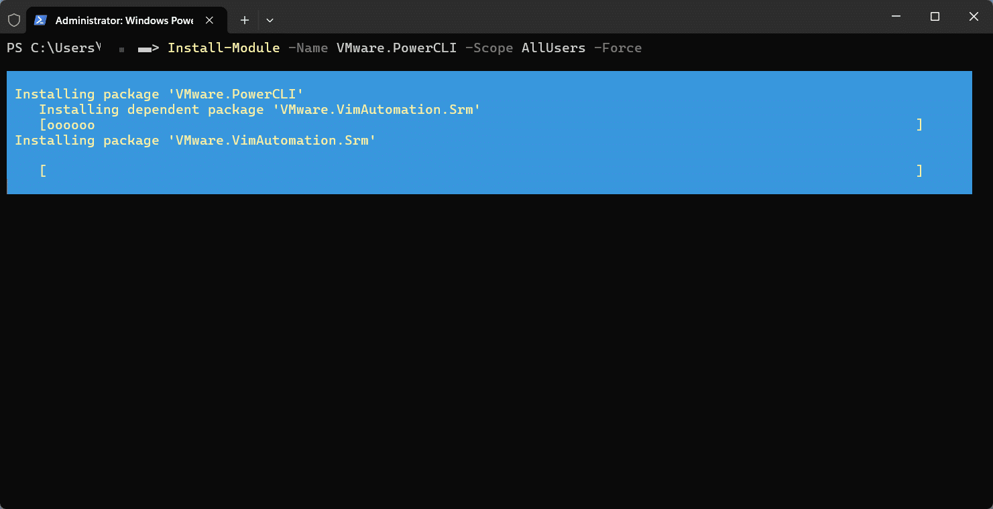Viewport: 993px width, 509px height.
Task: Click the maximize icon in the title bar
Action: click(x=935, y=17)
